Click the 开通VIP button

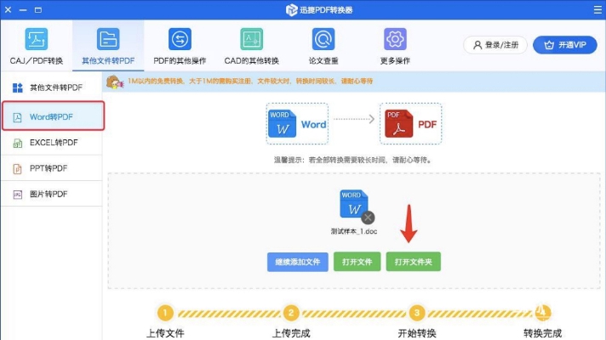tap(564, 45)
